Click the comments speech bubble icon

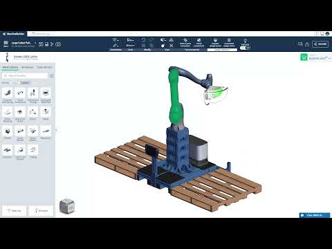(300, 44)
